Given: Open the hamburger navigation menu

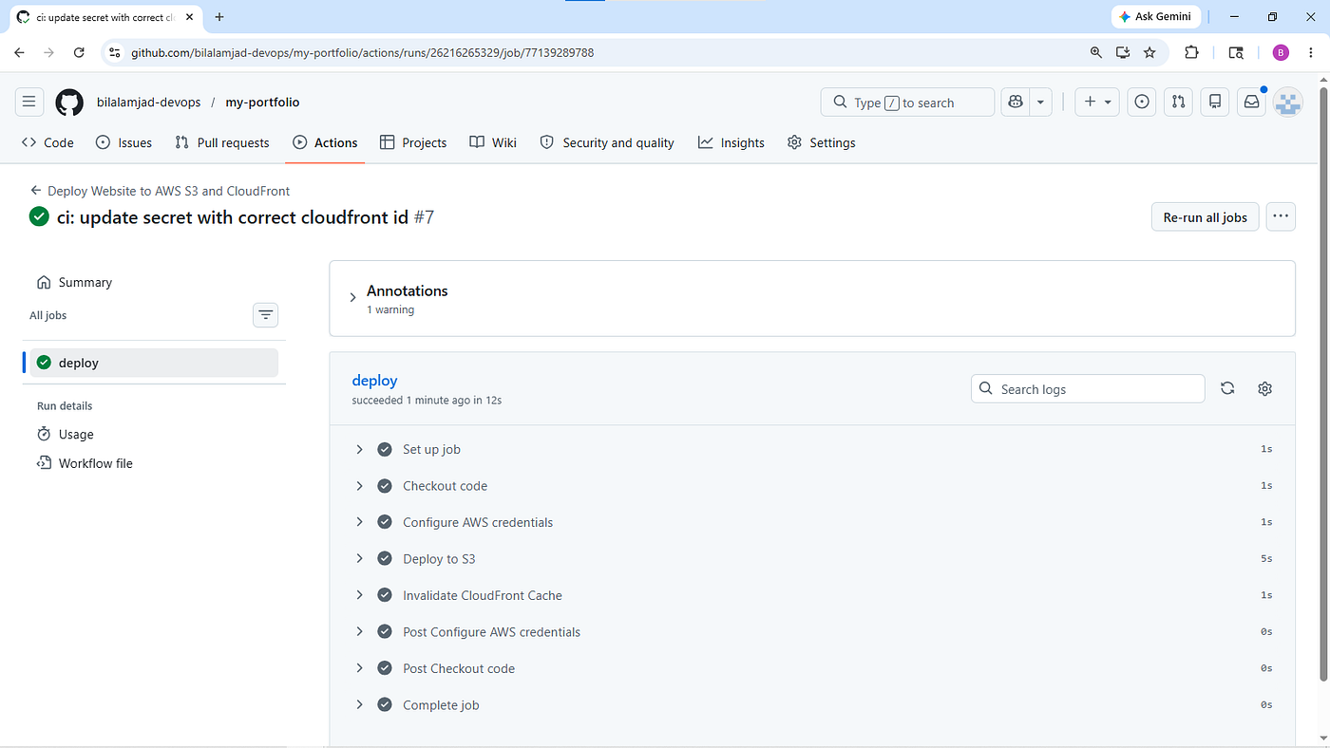Looking at the screenshot, I should (28, 103).
